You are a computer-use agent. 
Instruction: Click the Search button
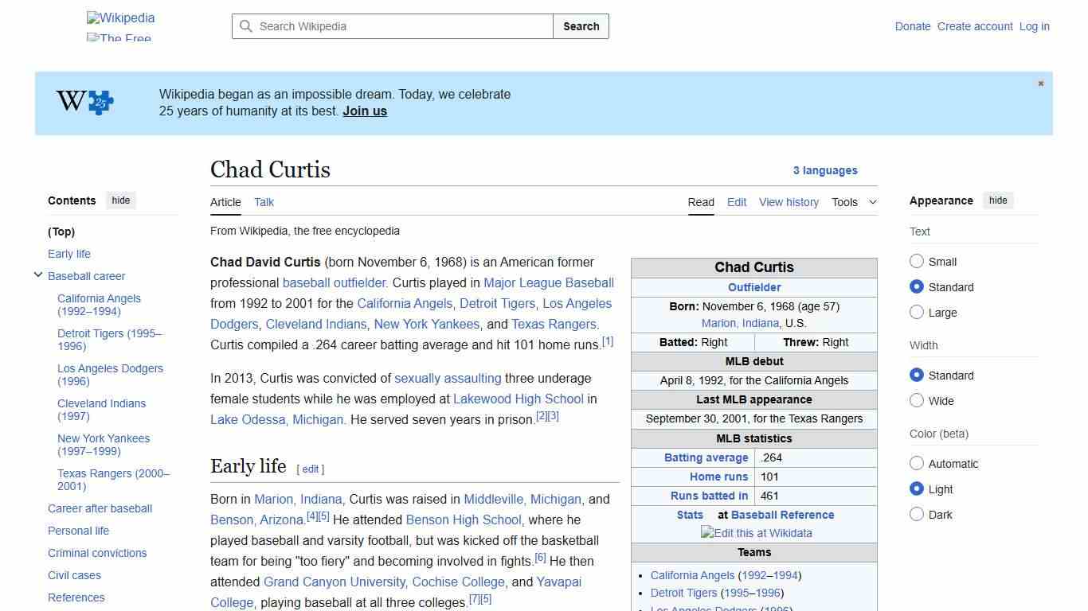[581, 26]
